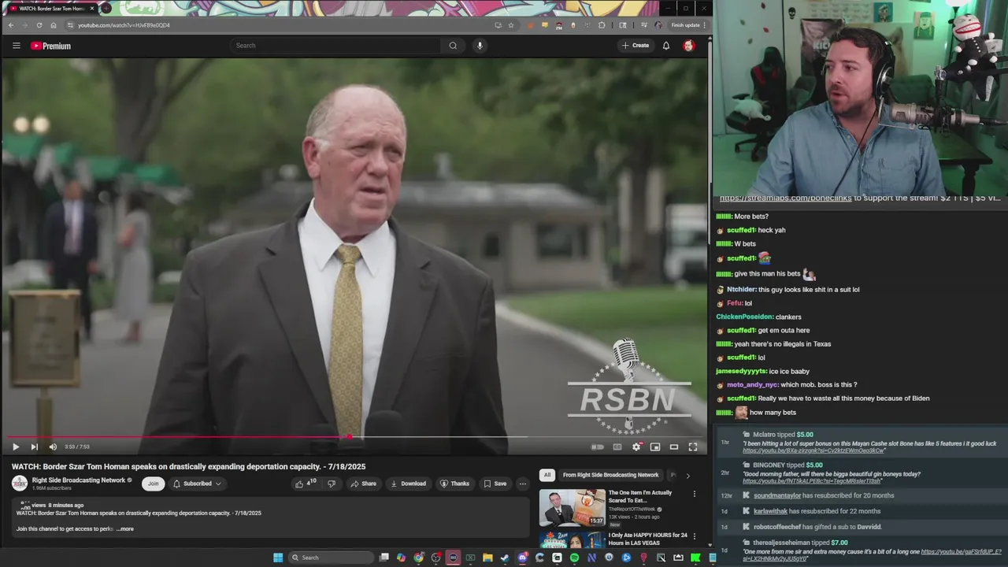Screen dimensions: 1008x567
Task: Go to YouTube Premium home logo
Action: pyautogui.click(x=50, y=46)
